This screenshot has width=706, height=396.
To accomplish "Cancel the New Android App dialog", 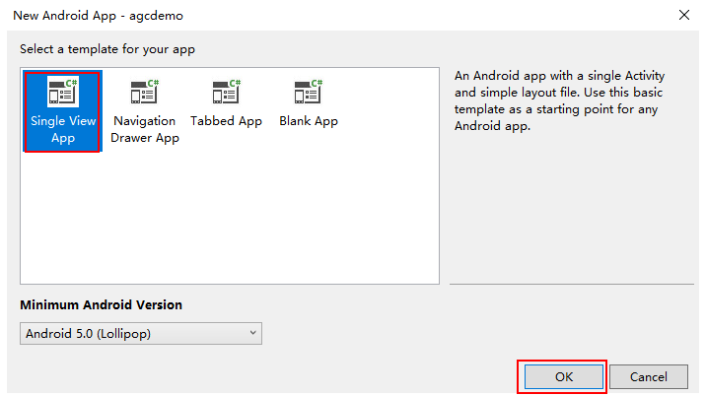I will (x=648, y=376).
